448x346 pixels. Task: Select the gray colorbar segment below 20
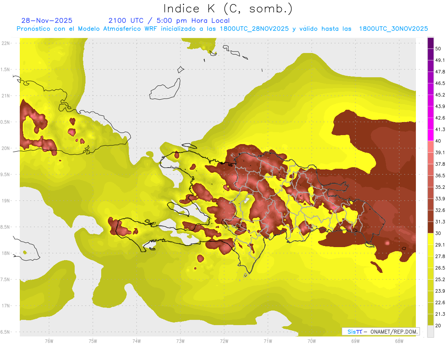point(430,331)
